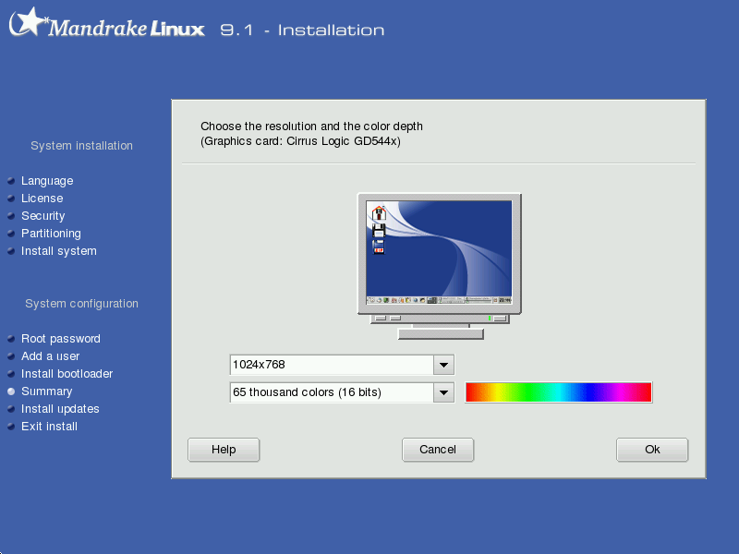Click the "Install system" step label

tap(59, 251)
